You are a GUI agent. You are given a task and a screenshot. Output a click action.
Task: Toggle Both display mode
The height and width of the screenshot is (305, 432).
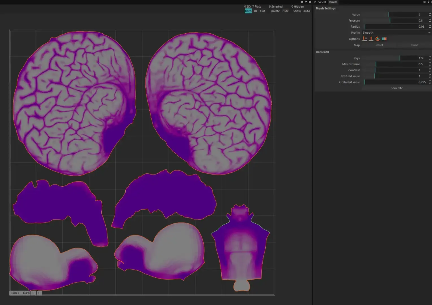[248, 11]
